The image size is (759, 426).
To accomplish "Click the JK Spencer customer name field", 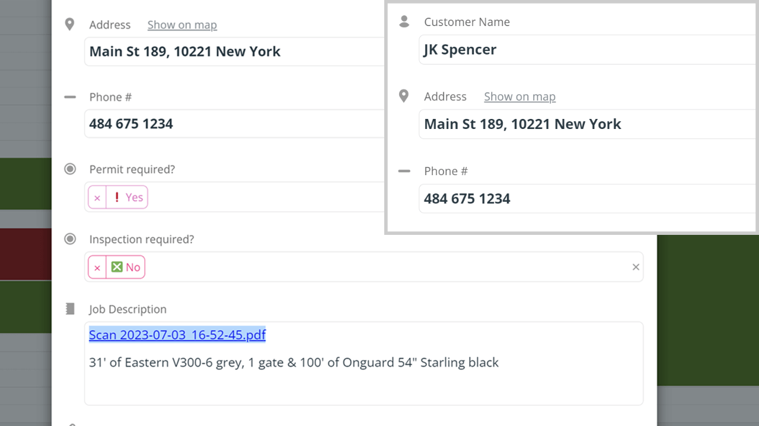I will pos(587,50).
